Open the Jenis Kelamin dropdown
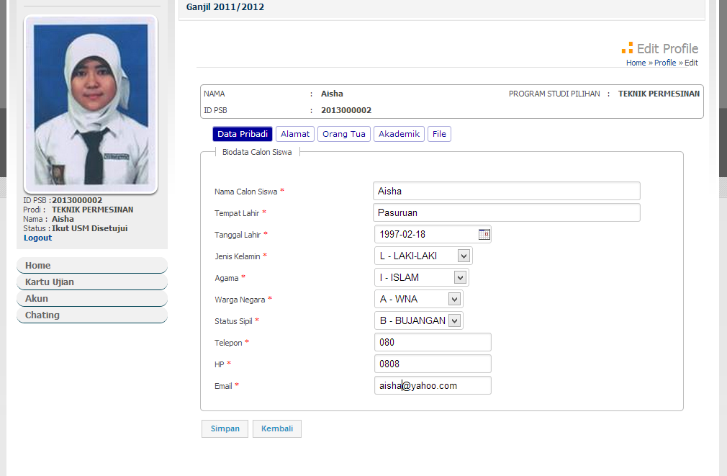Screen dimensions: 727x476 (x=464, y=255)
